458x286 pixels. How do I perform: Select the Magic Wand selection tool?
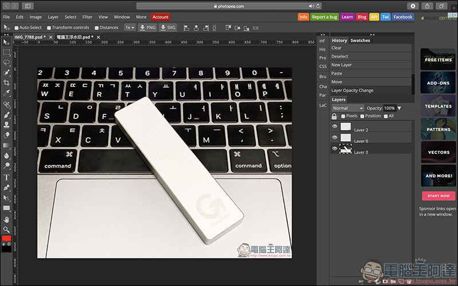point(6,73)
